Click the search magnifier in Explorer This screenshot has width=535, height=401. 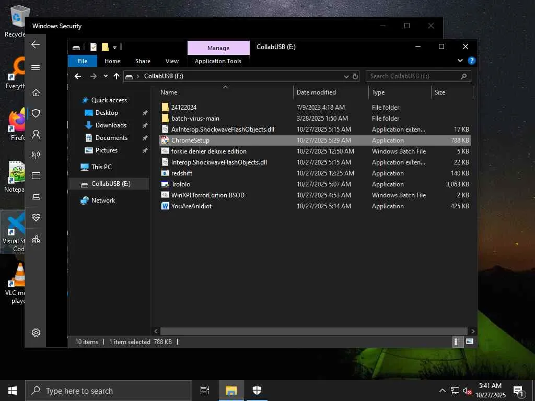464,76
